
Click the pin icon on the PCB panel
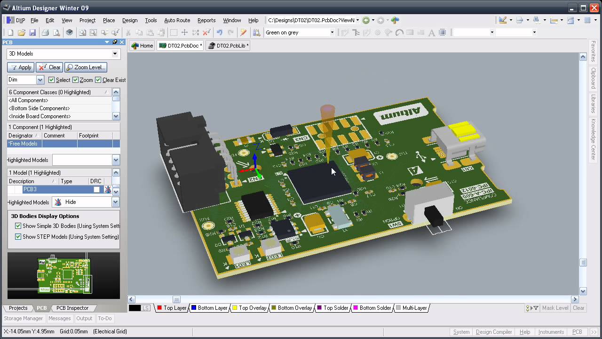pyautogui.click(x=114, y=42)
